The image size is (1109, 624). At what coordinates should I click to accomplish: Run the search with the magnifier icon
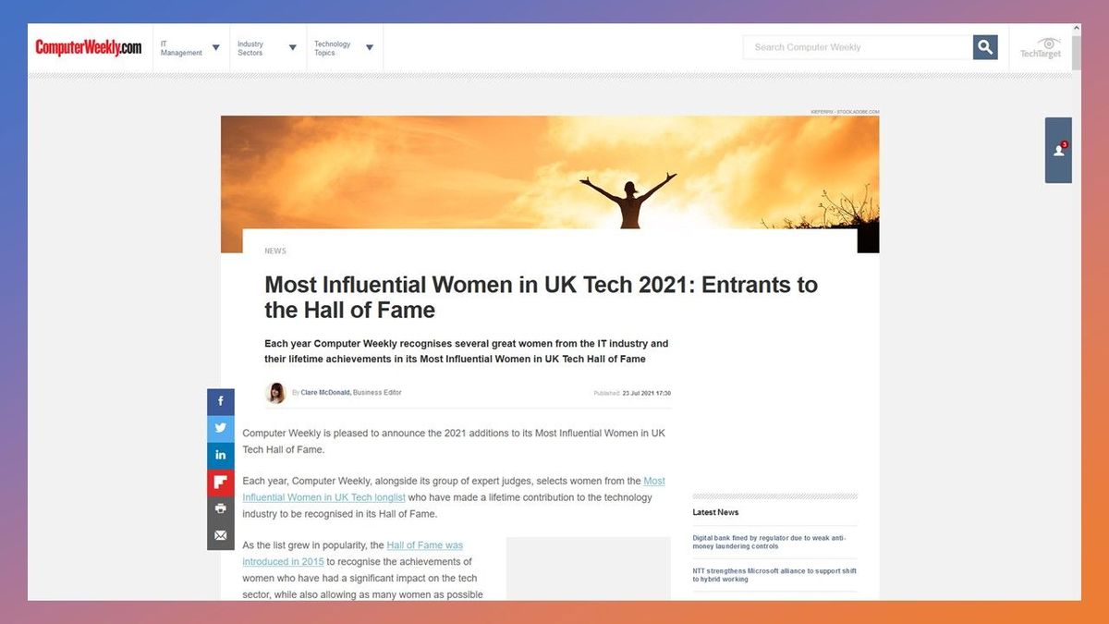[x=985, y=46]
